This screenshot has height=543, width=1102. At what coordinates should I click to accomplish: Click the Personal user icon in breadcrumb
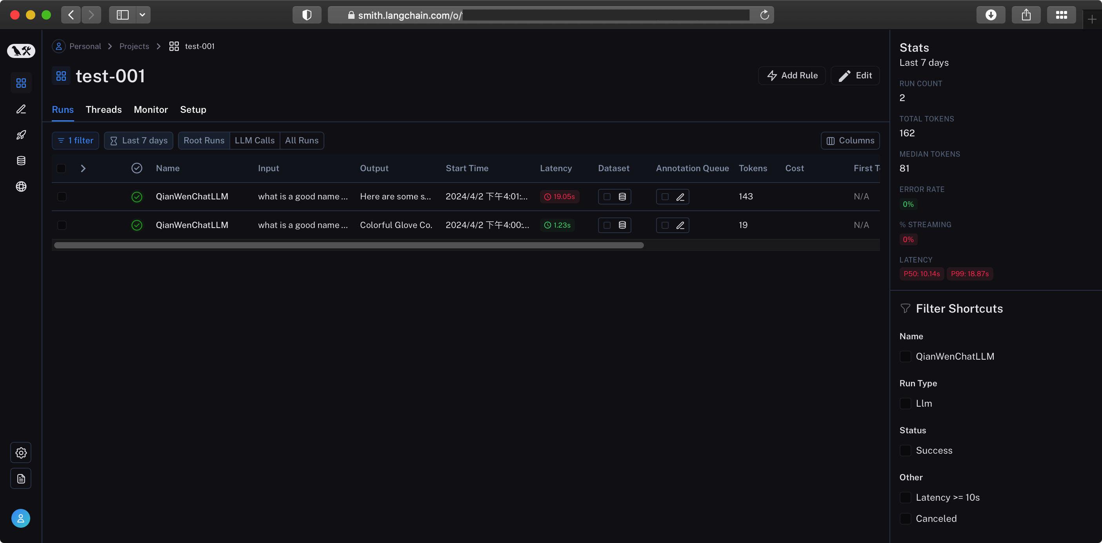[x=58, y=46]
